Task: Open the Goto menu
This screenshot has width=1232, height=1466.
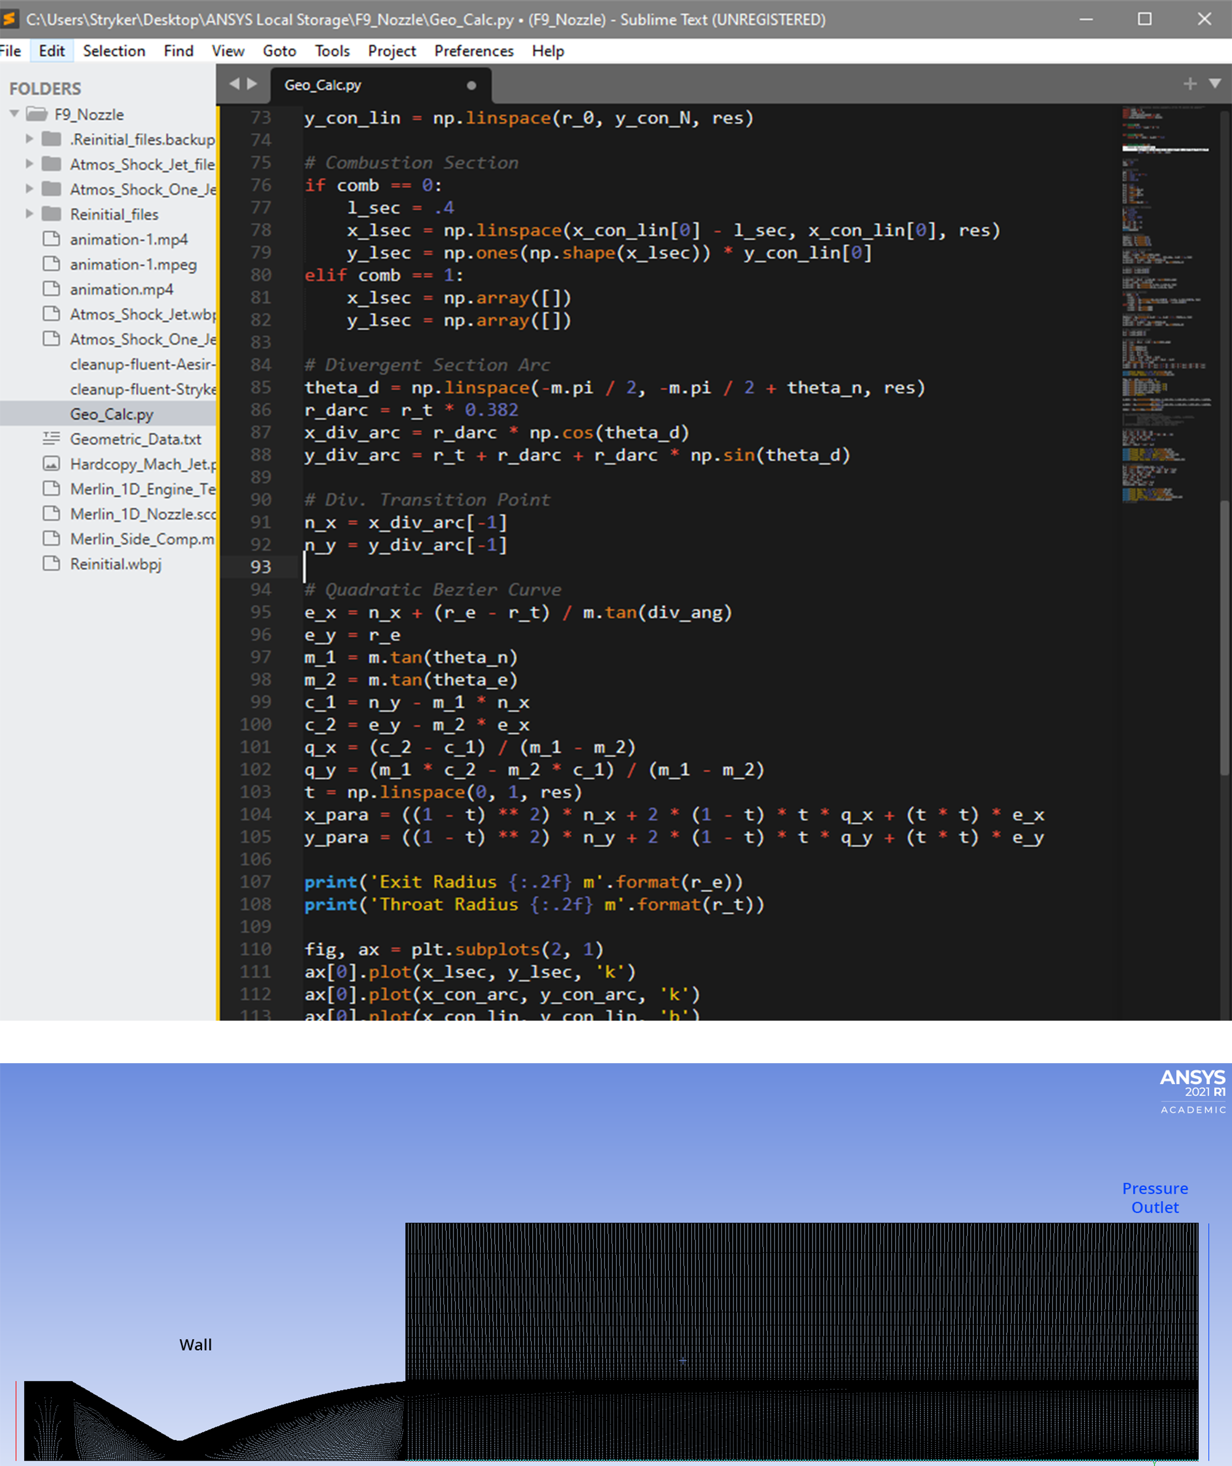Action: [x=280, y=51]
